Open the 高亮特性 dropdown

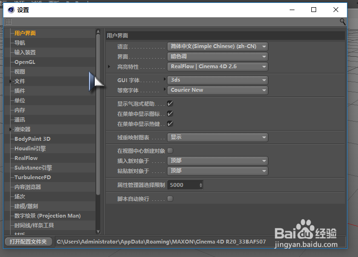click(x=217, y=66)
